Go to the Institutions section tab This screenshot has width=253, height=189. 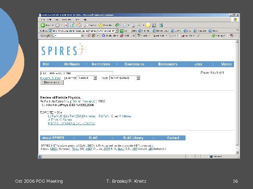point(101,64)
